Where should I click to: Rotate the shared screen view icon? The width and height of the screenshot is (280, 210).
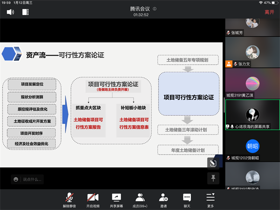[212, 163]
